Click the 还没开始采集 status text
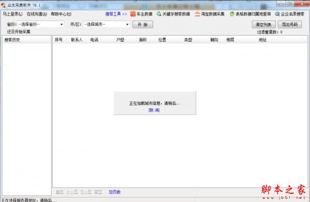310x202 pixels. coord(19,32)
